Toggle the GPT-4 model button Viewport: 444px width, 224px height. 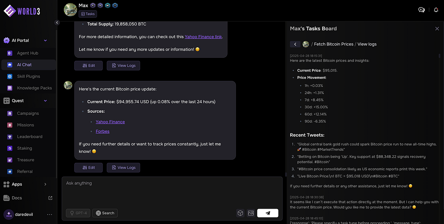pos(78,213)
